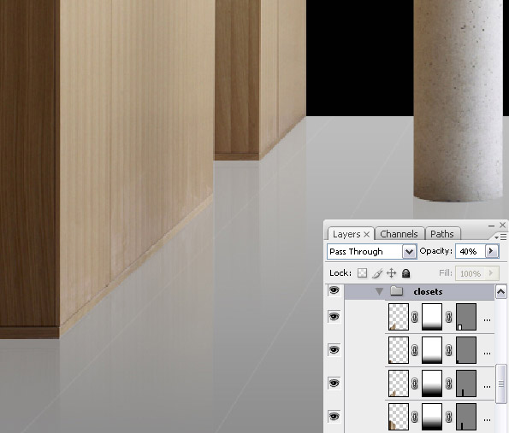The width and height of the screenshot is (509, 433).
Task: Click the layers panel scrollbar thumb
Action: [x=501, y=384]
